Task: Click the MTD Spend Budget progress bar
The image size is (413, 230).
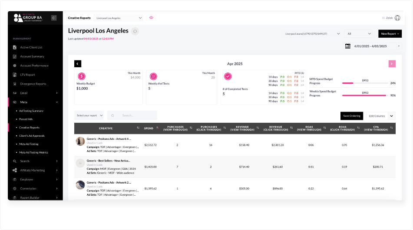Action: (x=365, y=83)
